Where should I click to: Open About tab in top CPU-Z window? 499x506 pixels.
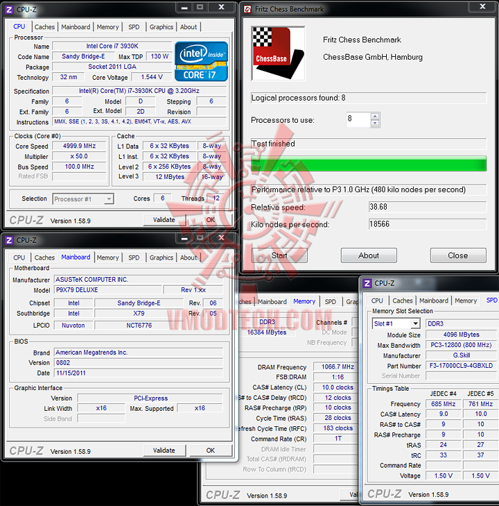(x=189, y=27)
